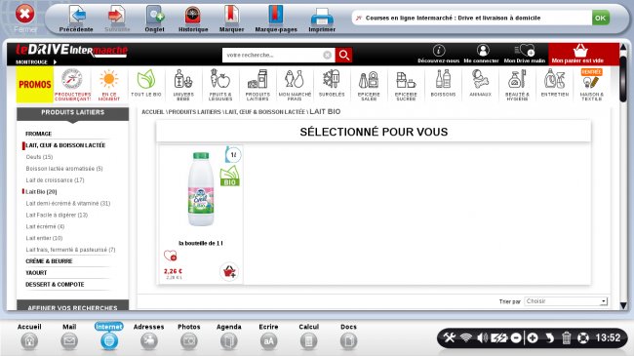Open the Univers bébé category
This screenshot has width=634, height=356.
pos(183,85)
